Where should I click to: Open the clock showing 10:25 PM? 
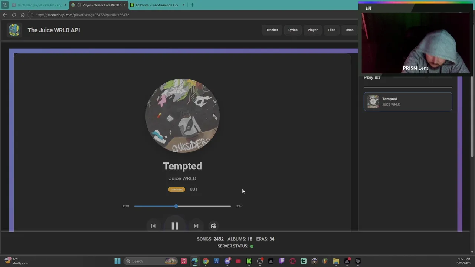463,261
